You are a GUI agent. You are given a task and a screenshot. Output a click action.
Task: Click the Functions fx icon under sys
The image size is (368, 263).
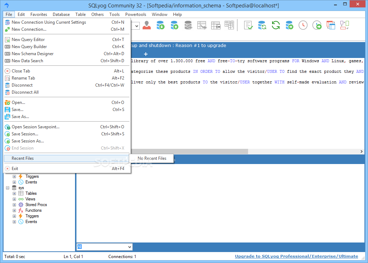[21, 210]
